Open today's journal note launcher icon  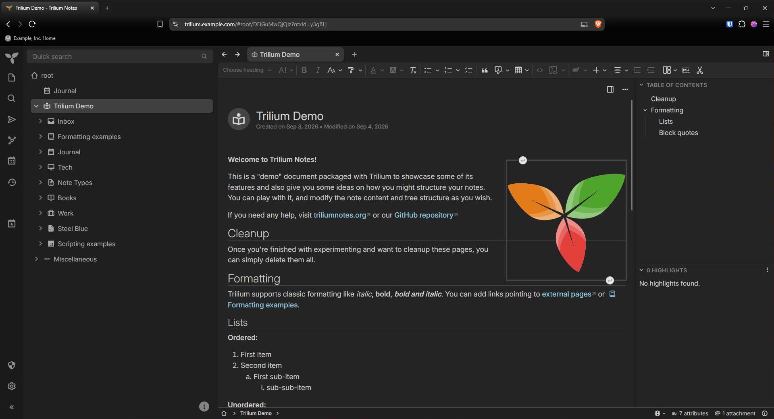12,224
